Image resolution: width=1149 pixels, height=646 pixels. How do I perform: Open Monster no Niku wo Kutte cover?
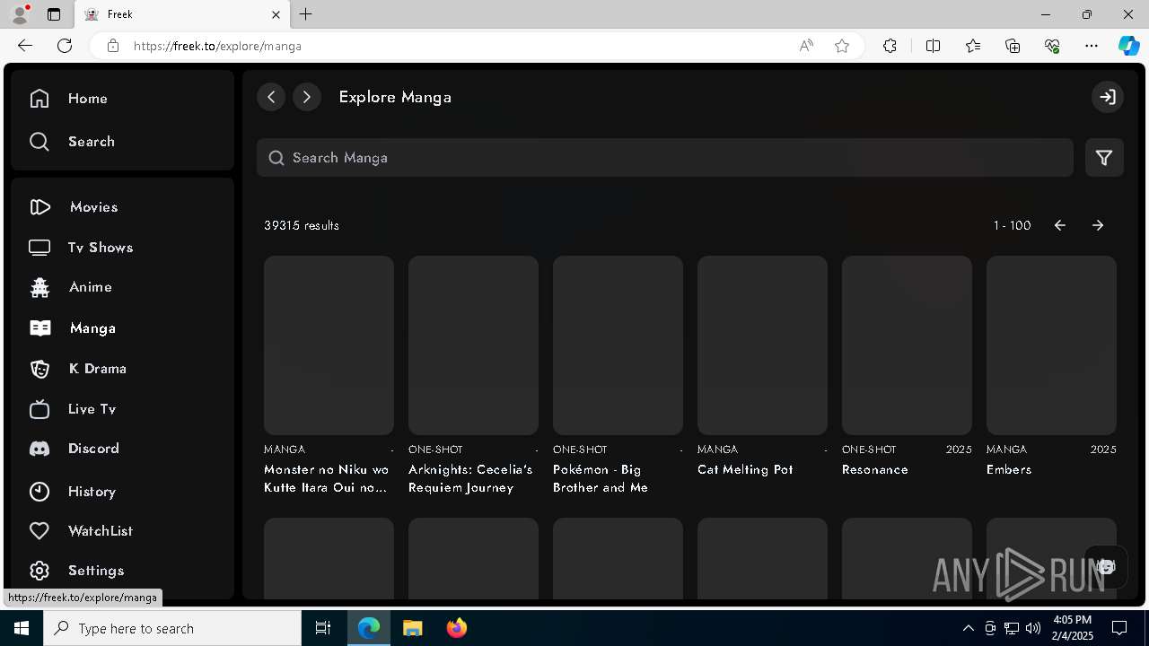[x=329, y=345]
